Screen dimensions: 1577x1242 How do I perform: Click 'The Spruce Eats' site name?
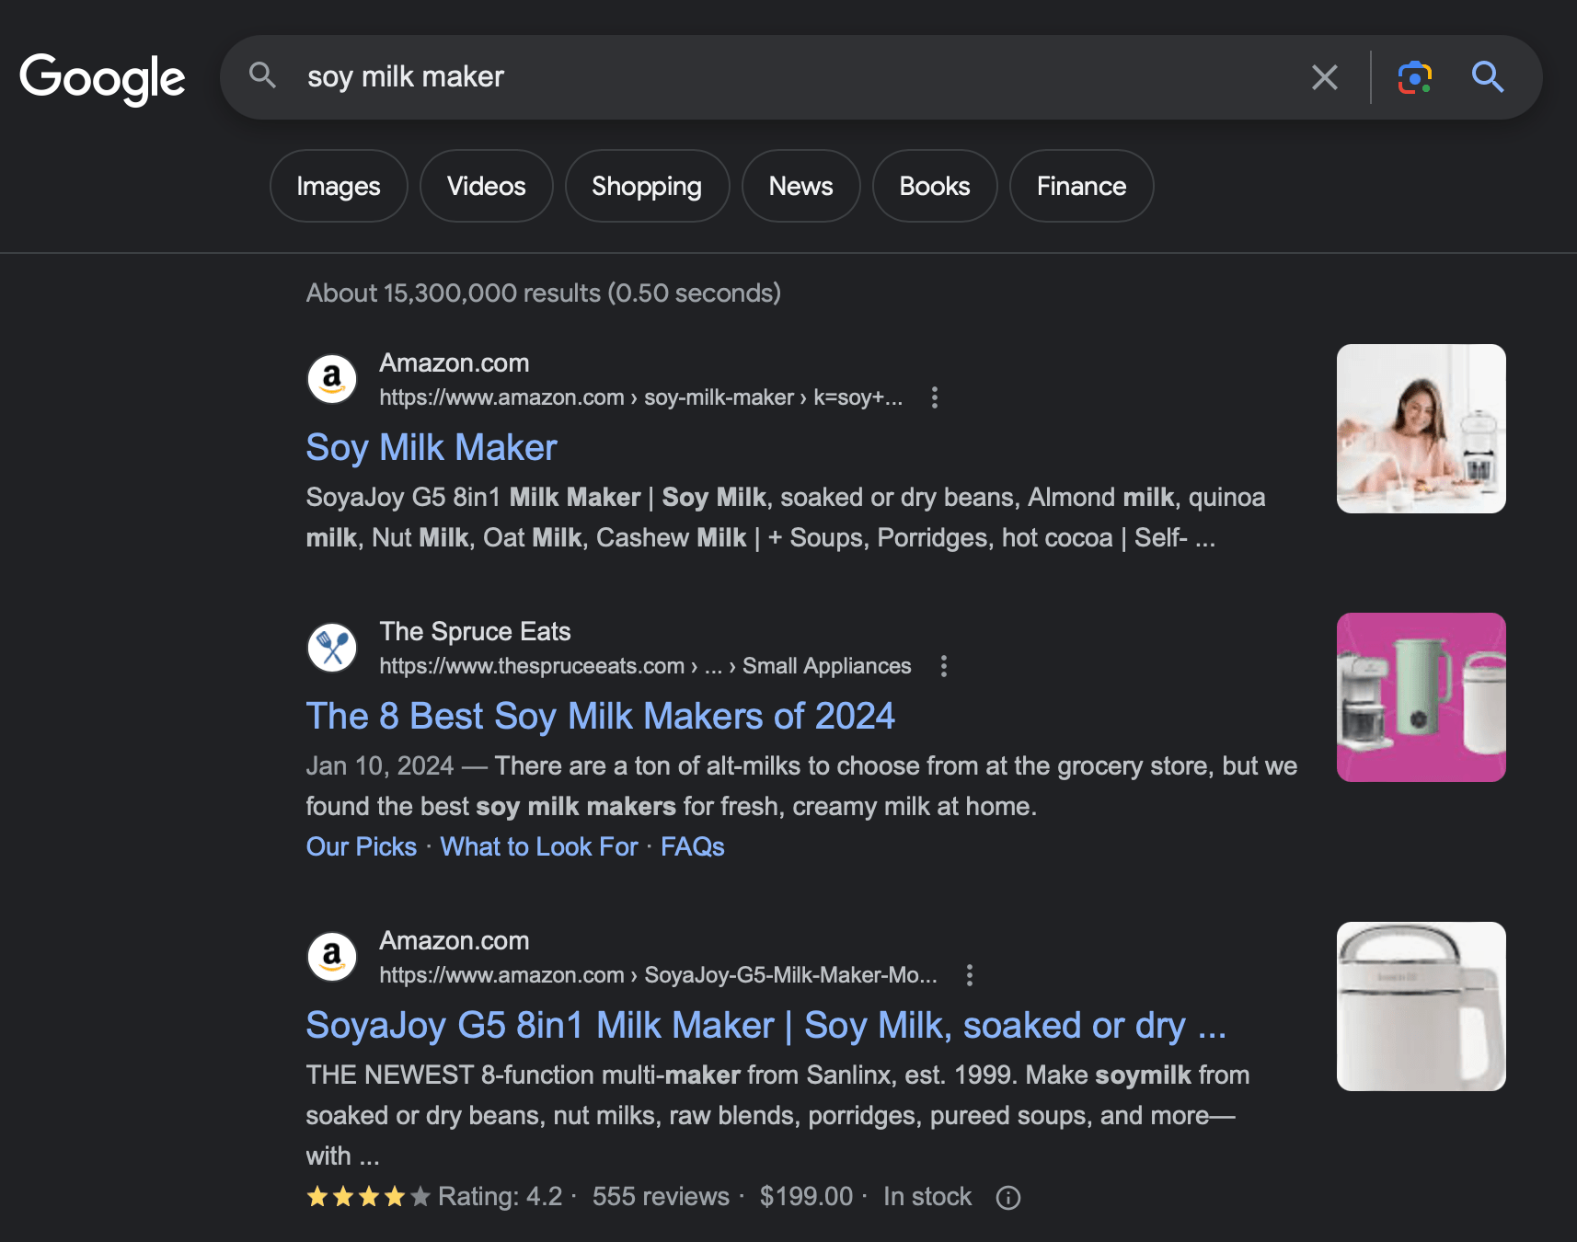(x=475, y=632)
